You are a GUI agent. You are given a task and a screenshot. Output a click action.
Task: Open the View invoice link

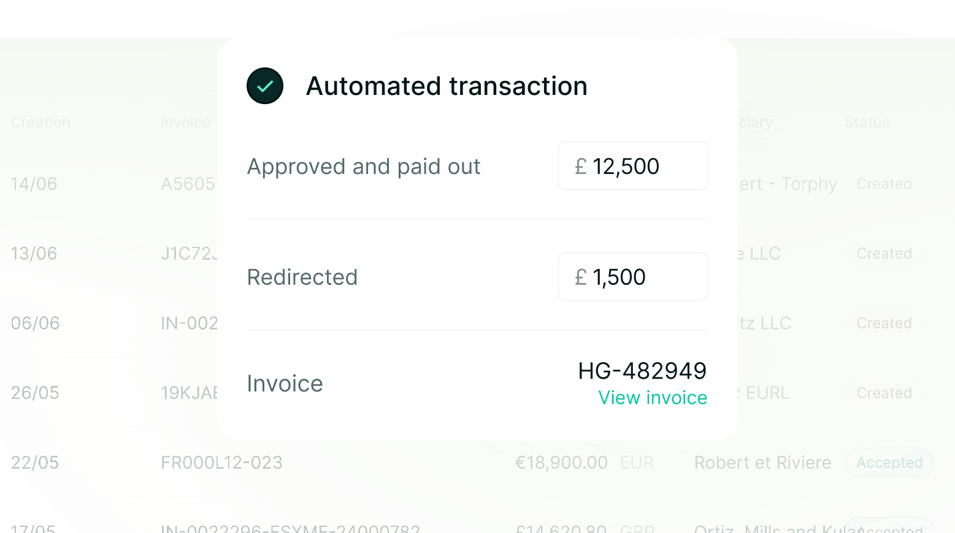point(653,398)
